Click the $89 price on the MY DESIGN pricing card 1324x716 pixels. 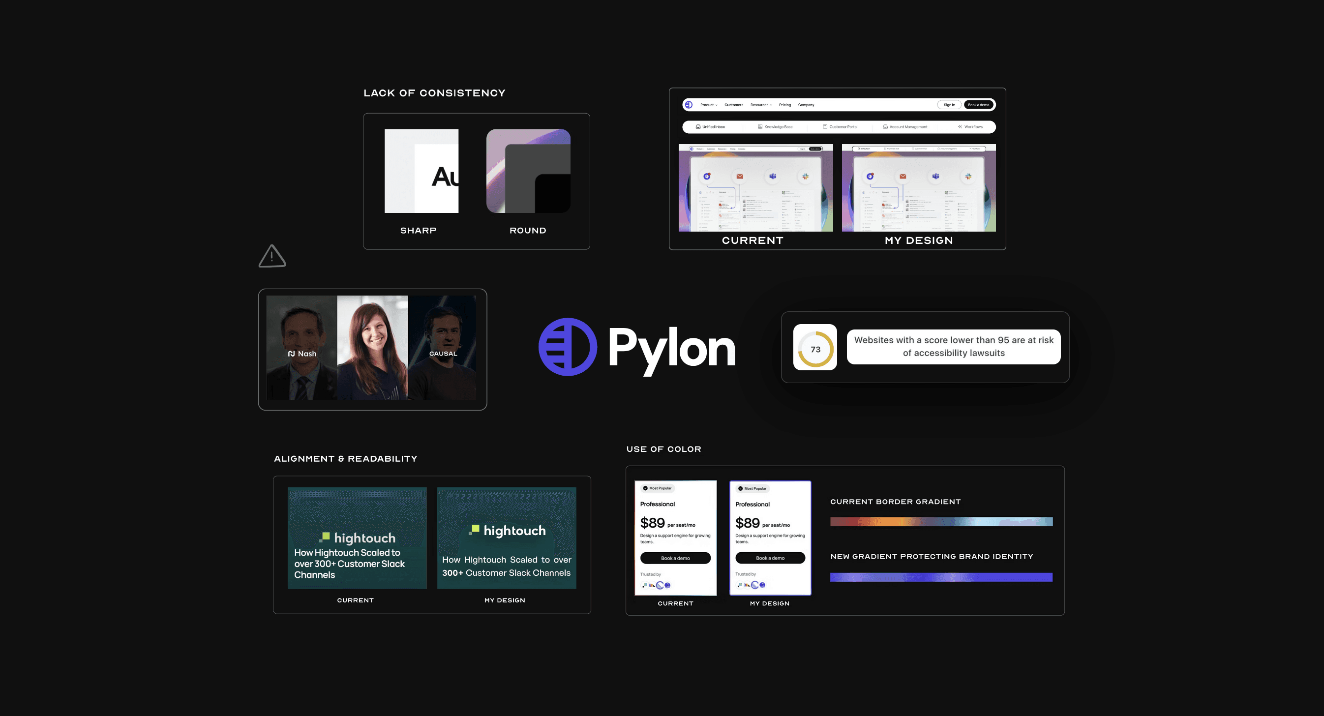(747, 523)
